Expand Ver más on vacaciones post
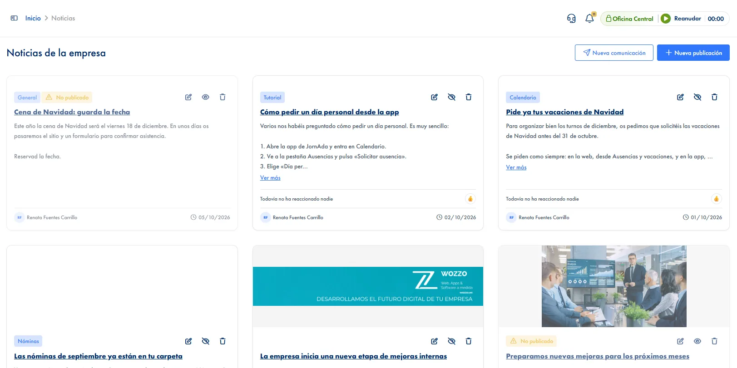 (x=516, y=167)
